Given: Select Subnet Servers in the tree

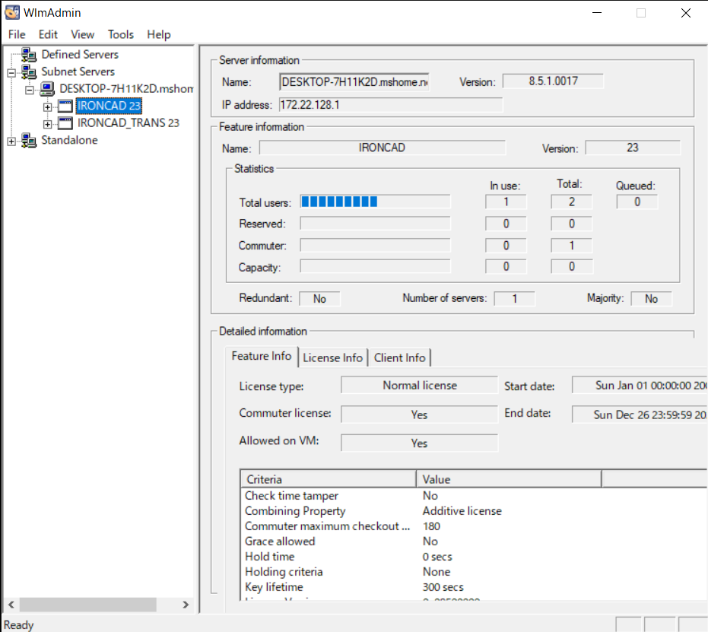Looking at the screenshot, I should (x=78, y=71).
